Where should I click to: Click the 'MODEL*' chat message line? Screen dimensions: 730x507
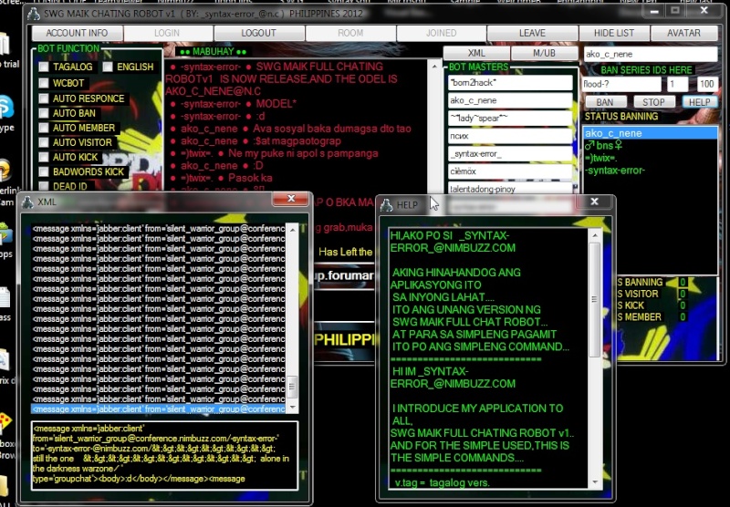click(x=234, y=104)
